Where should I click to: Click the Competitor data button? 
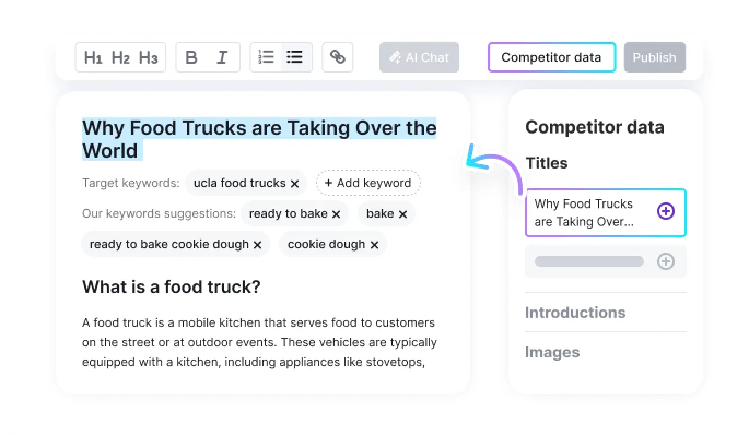point(551,57)
